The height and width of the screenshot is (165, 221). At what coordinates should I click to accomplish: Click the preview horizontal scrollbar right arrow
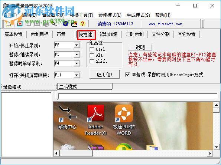[210, 153]
